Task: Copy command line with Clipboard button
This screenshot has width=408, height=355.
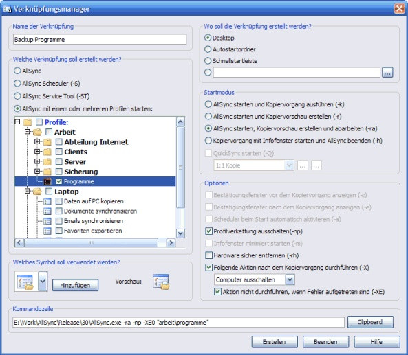Action: (x=370, y=322)
